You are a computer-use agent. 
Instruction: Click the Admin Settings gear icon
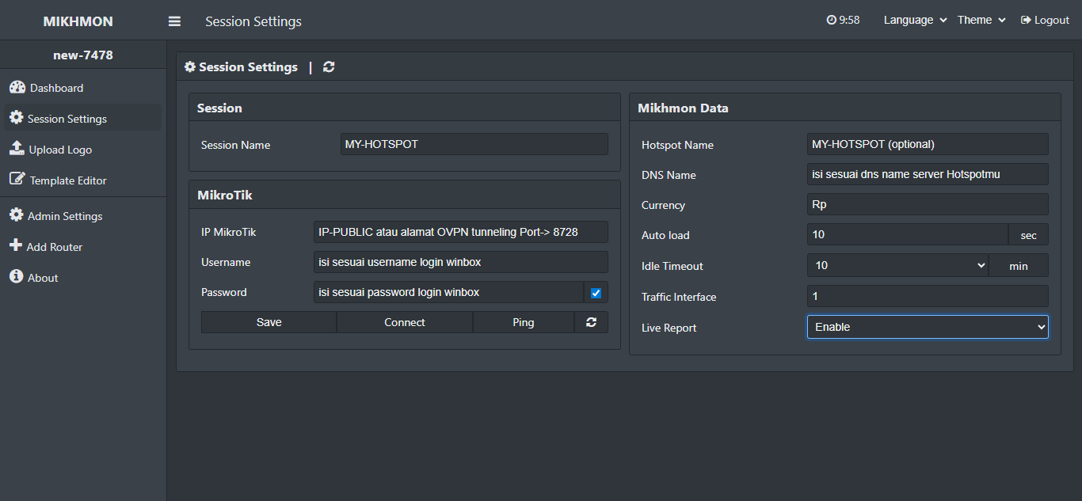[x=16, y=215]
